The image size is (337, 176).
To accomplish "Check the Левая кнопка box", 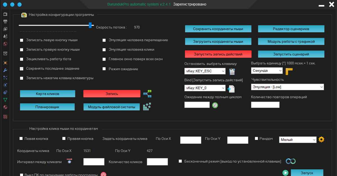I will [x=21, y=138].
